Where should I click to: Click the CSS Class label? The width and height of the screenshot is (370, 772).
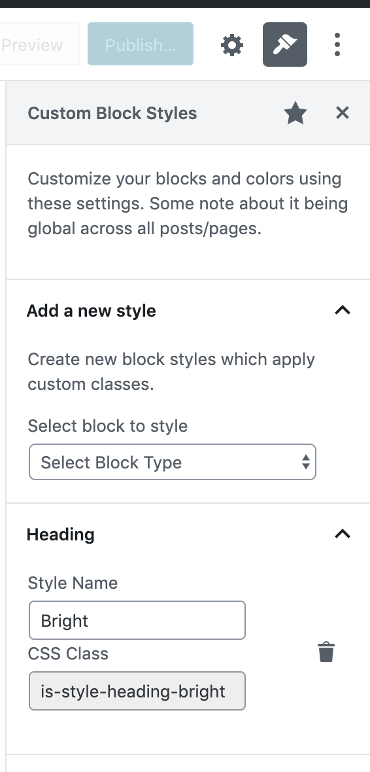pos(68,654)
